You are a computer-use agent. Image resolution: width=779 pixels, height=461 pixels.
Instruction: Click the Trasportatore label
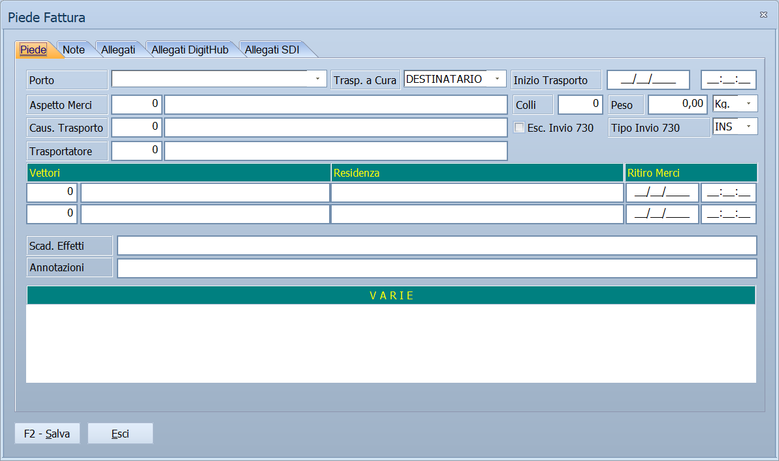(x=67, y=151)
